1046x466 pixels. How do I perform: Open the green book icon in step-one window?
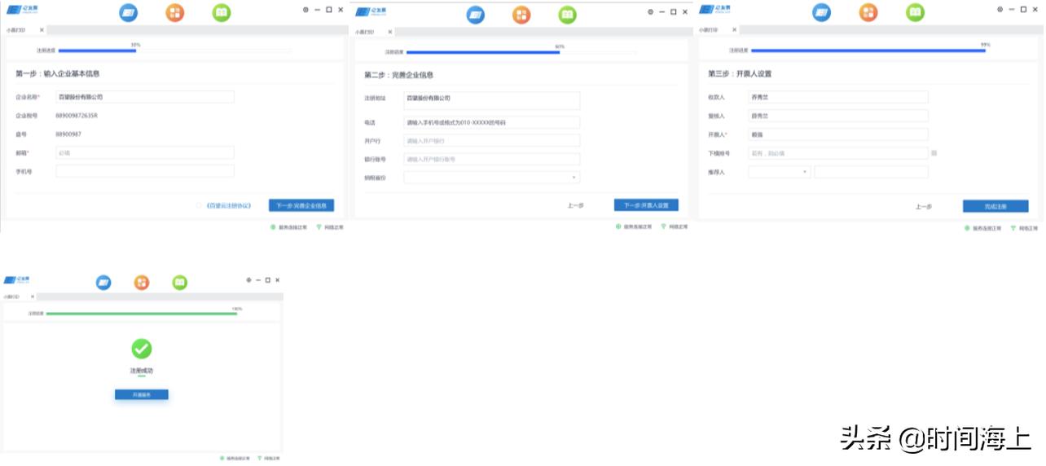[221, 13]
